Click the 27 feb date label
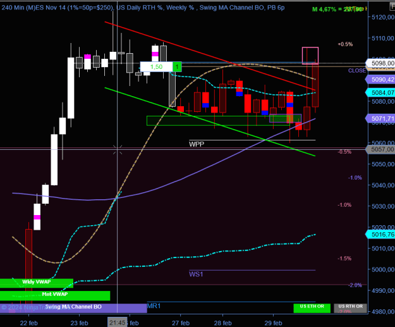 pos(181,323)
